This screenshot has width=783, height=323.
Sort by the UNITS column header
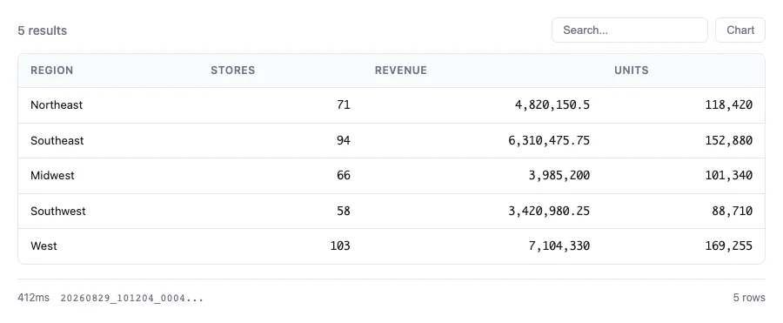click(x=632, y=71)
